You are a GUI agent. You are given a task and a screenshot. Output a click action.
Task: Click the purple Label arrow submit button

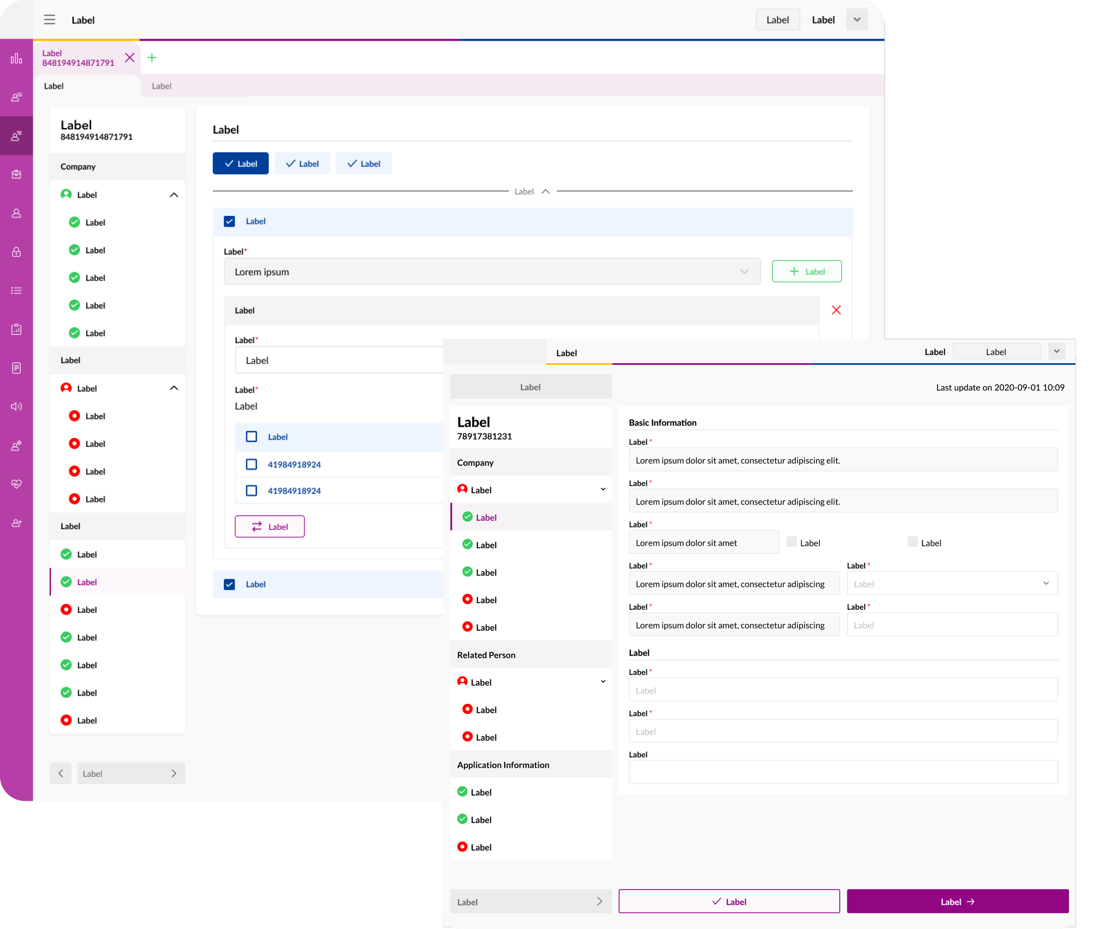pyautogui.click(x=957, y=901)
